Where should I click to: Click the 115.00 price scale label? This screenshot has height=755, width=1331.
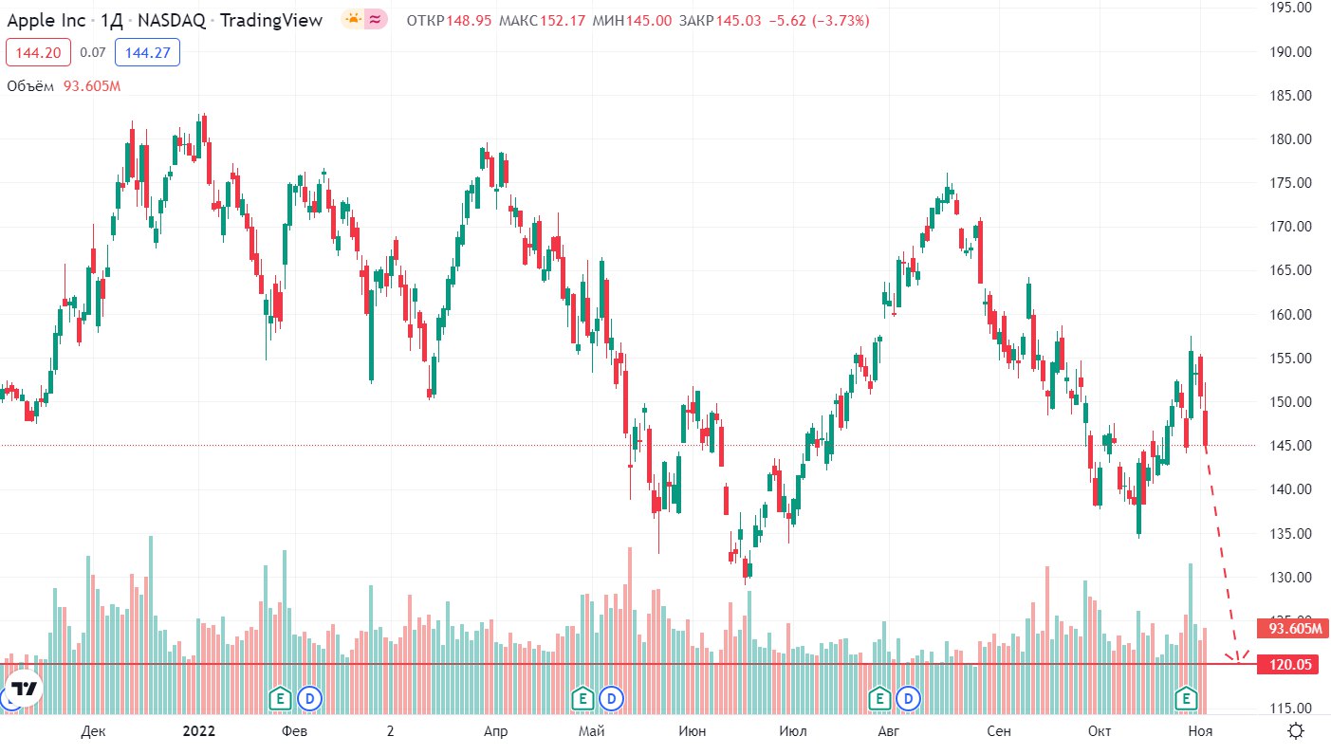[1290, 709]
